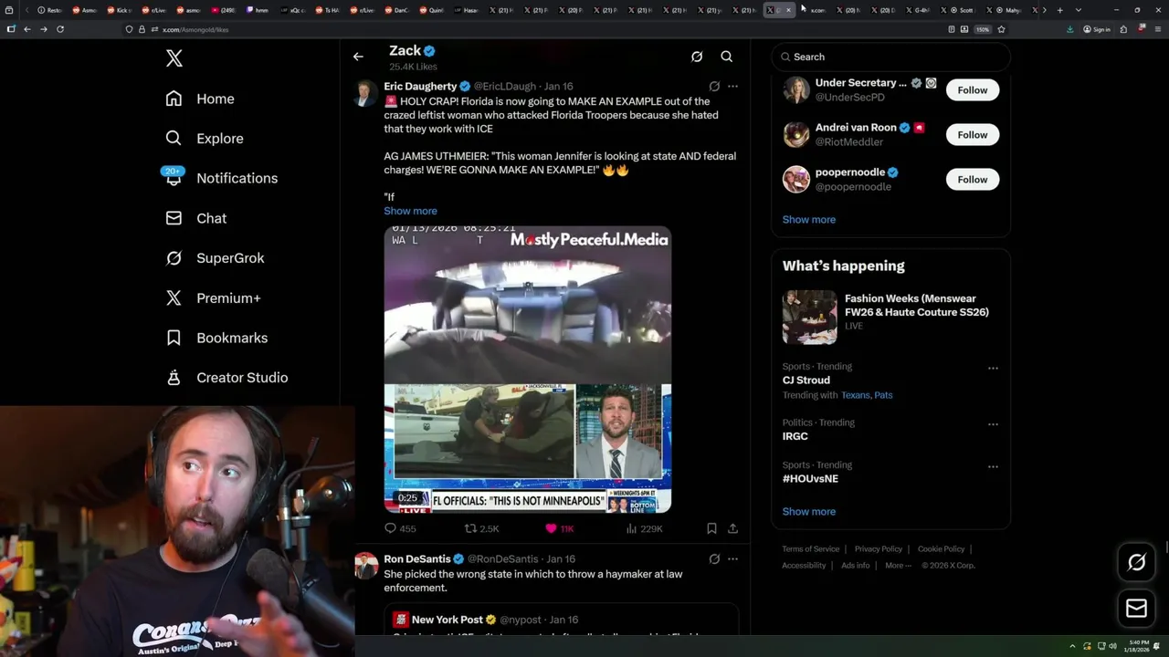Viewport: 1169px width, 657px height.
Task: Open more options for the CJ Stroud trend
Action: (993, 369)
